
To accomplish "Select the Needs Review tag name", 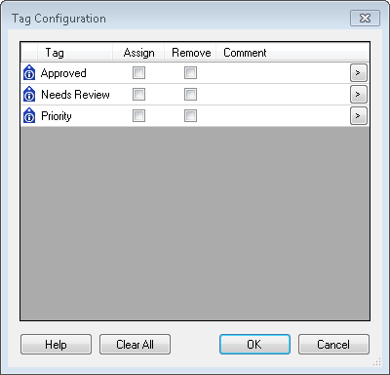I will pos(75,95).
